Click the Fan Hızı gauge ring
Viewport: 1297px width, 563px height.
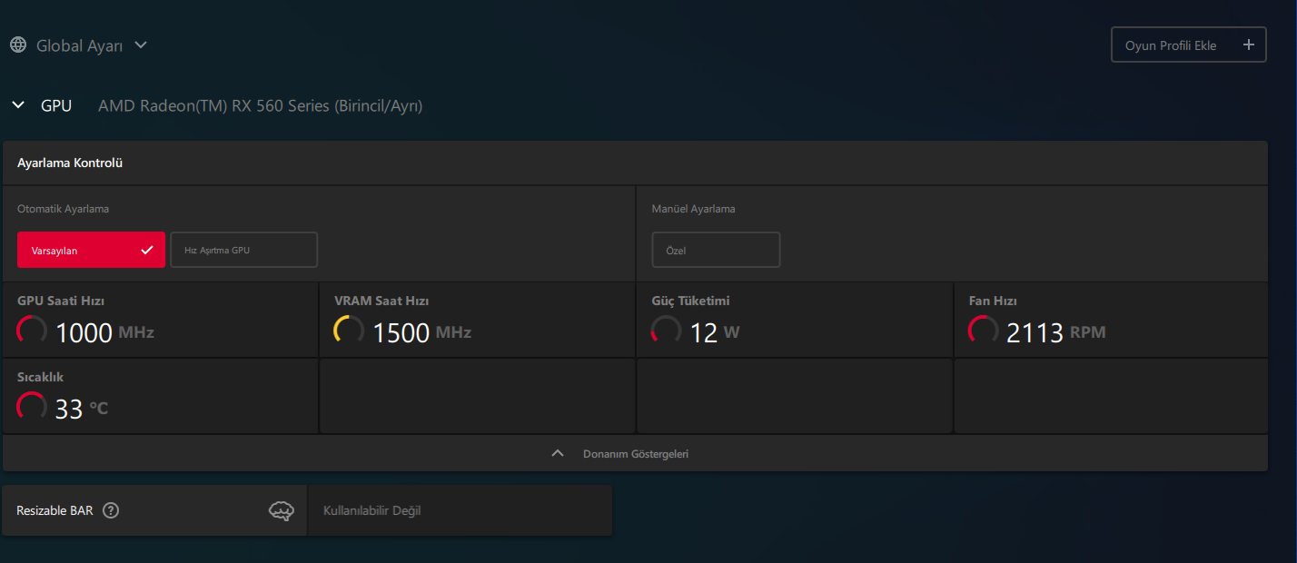coord(984,331)
